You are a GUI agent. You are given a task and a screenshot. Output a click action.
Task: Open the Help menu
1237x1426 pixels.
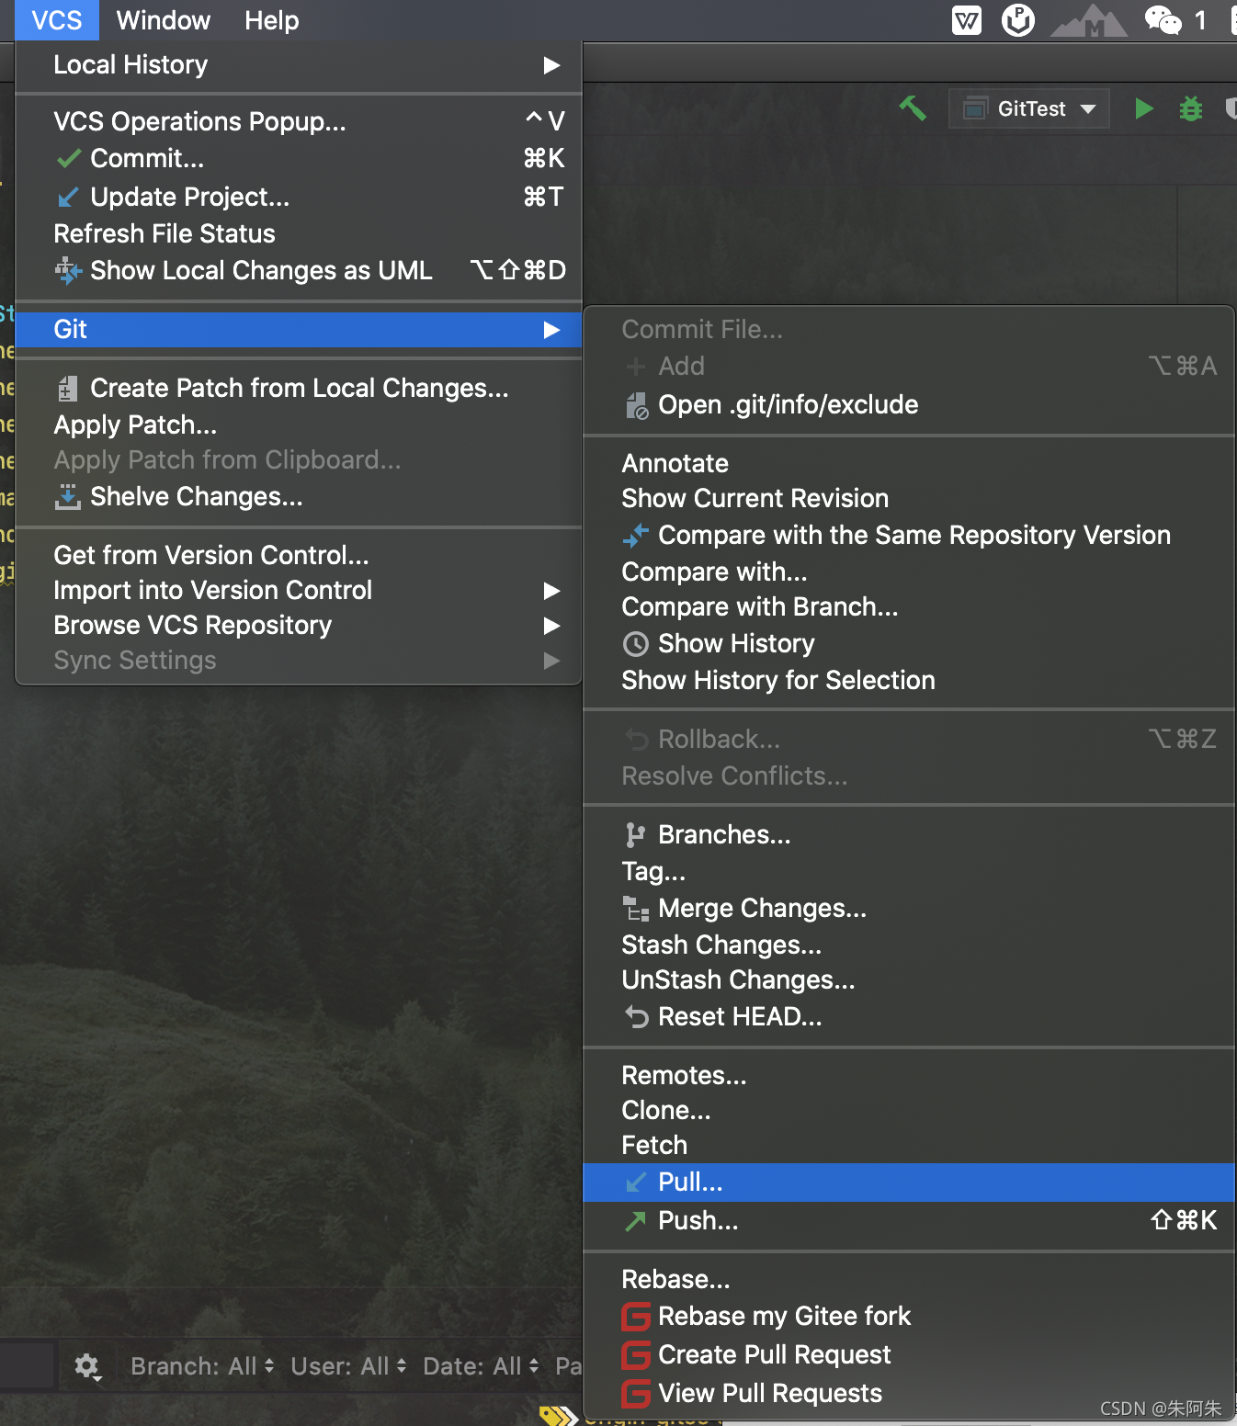click(x=272, y=20)
